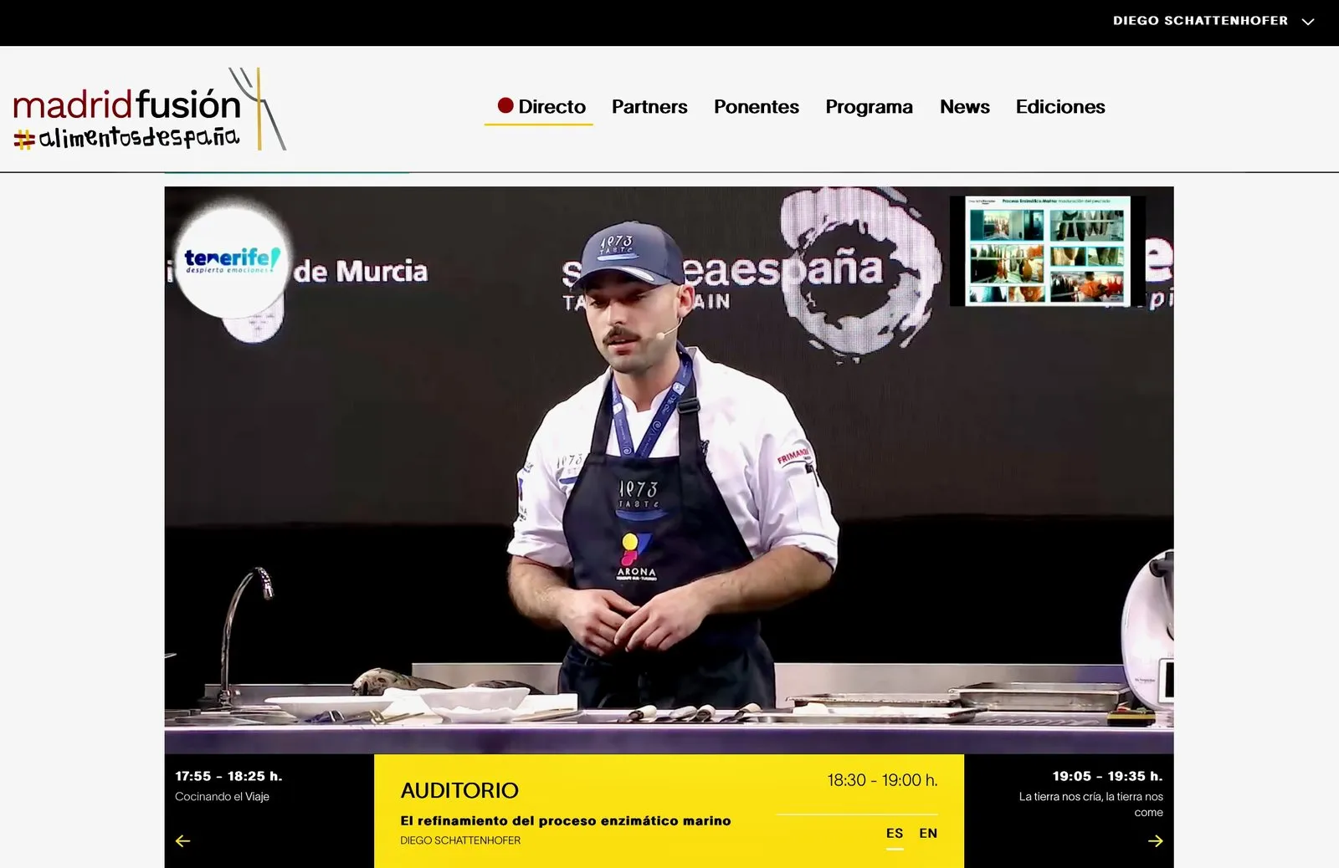Viewport: 1339px width, 868px height.
Task: Expand the Diego Schattenhofer user chevron
Action: click(x=1308, y=21)
